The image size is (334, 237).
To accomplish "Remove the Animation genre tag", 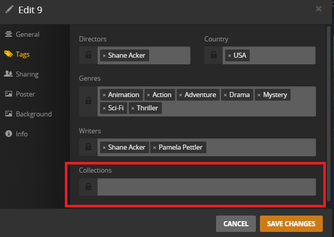I will (x=104, y=94).
